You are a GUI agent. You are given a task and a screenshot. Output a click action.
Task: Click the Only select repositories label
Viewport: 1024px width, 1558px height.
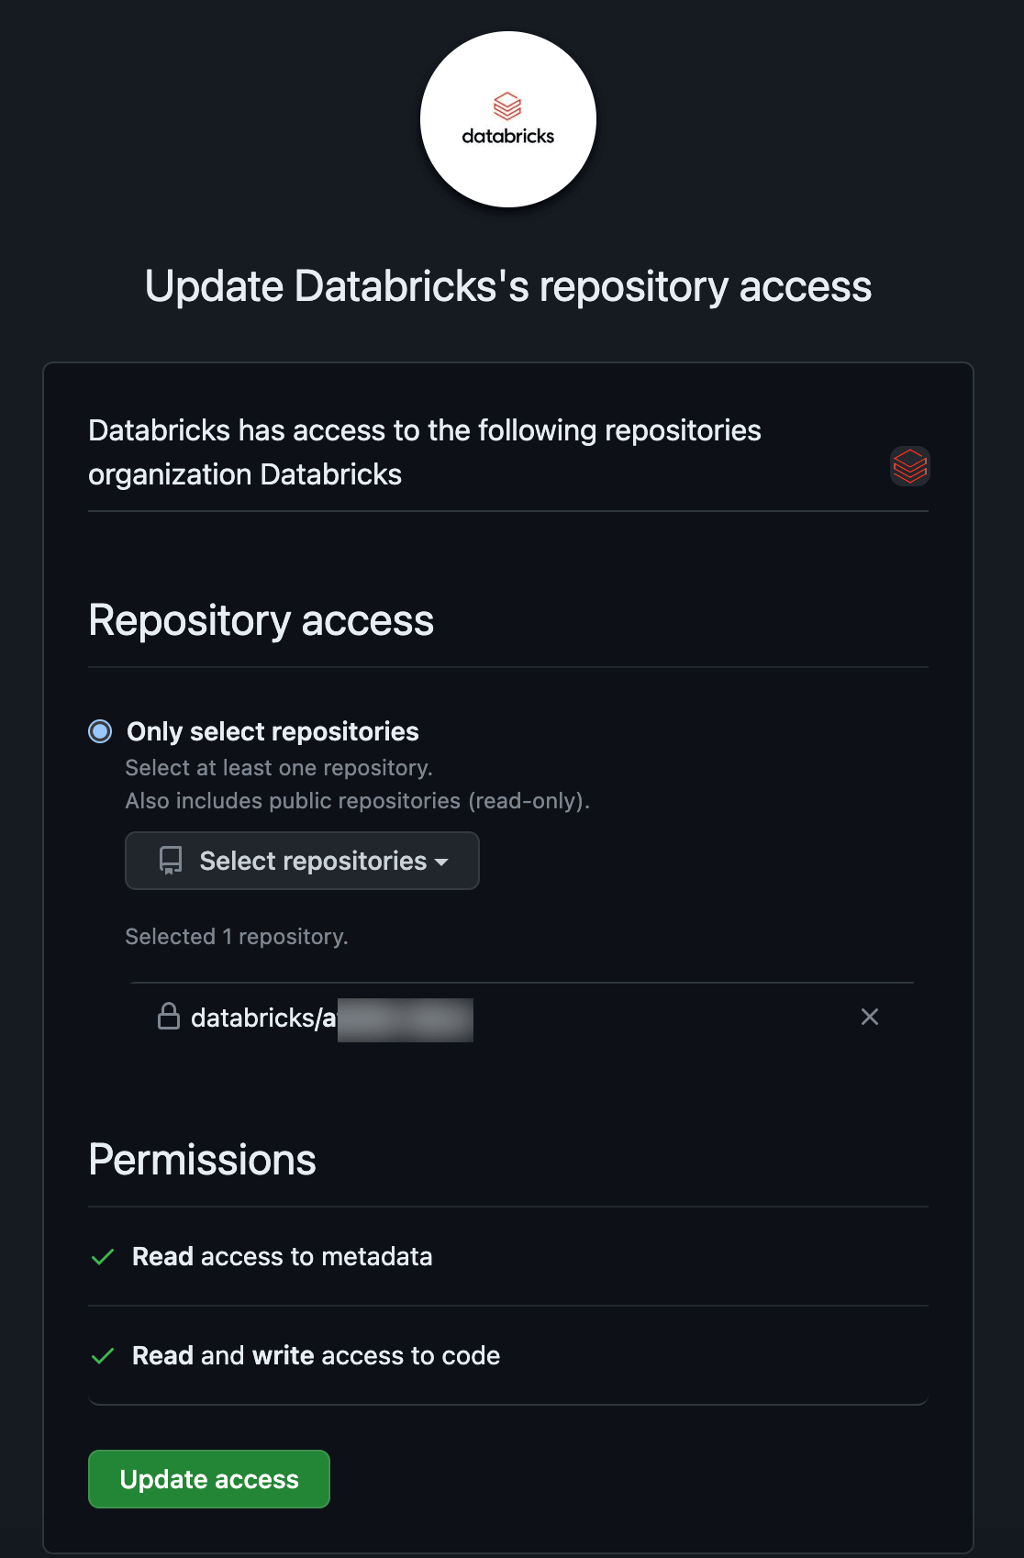pyautogui.click(x=273, y=731)
